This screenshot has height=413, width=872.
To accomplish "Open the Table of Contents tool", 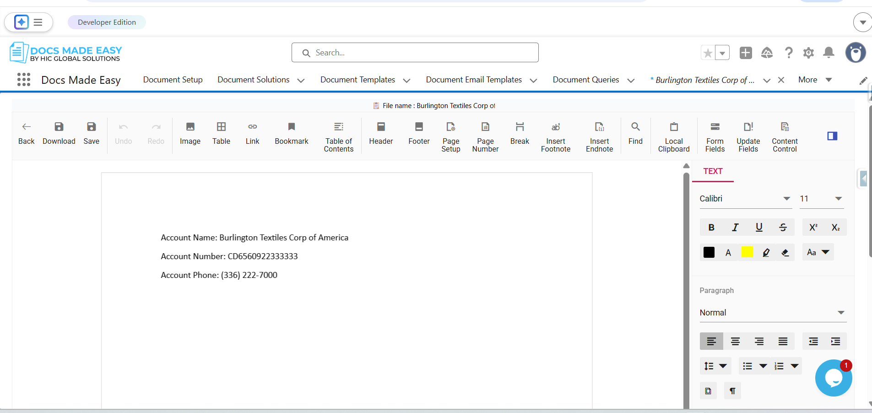I will coord(338,136).
